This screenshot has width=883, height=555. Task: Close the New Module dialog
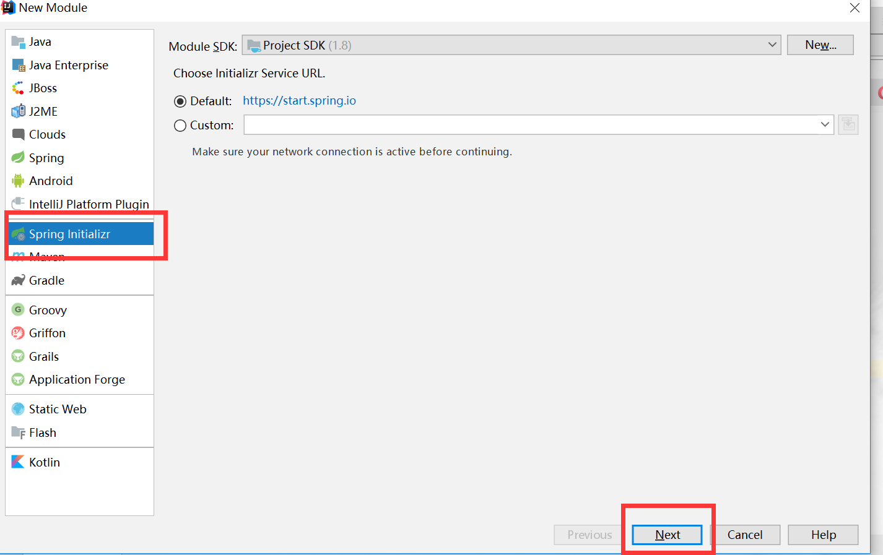coord(855,8)
